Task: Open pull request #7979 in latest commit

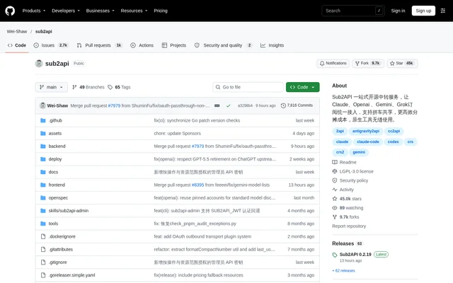Action: coord(114,105)
